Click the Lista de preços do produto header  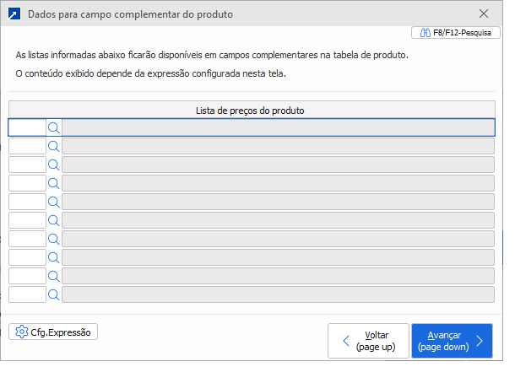[x=252, y=110]
